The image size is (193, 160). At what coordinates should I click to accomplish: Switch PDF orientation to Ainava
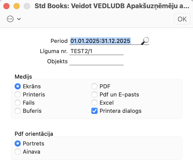click(18, 152)
